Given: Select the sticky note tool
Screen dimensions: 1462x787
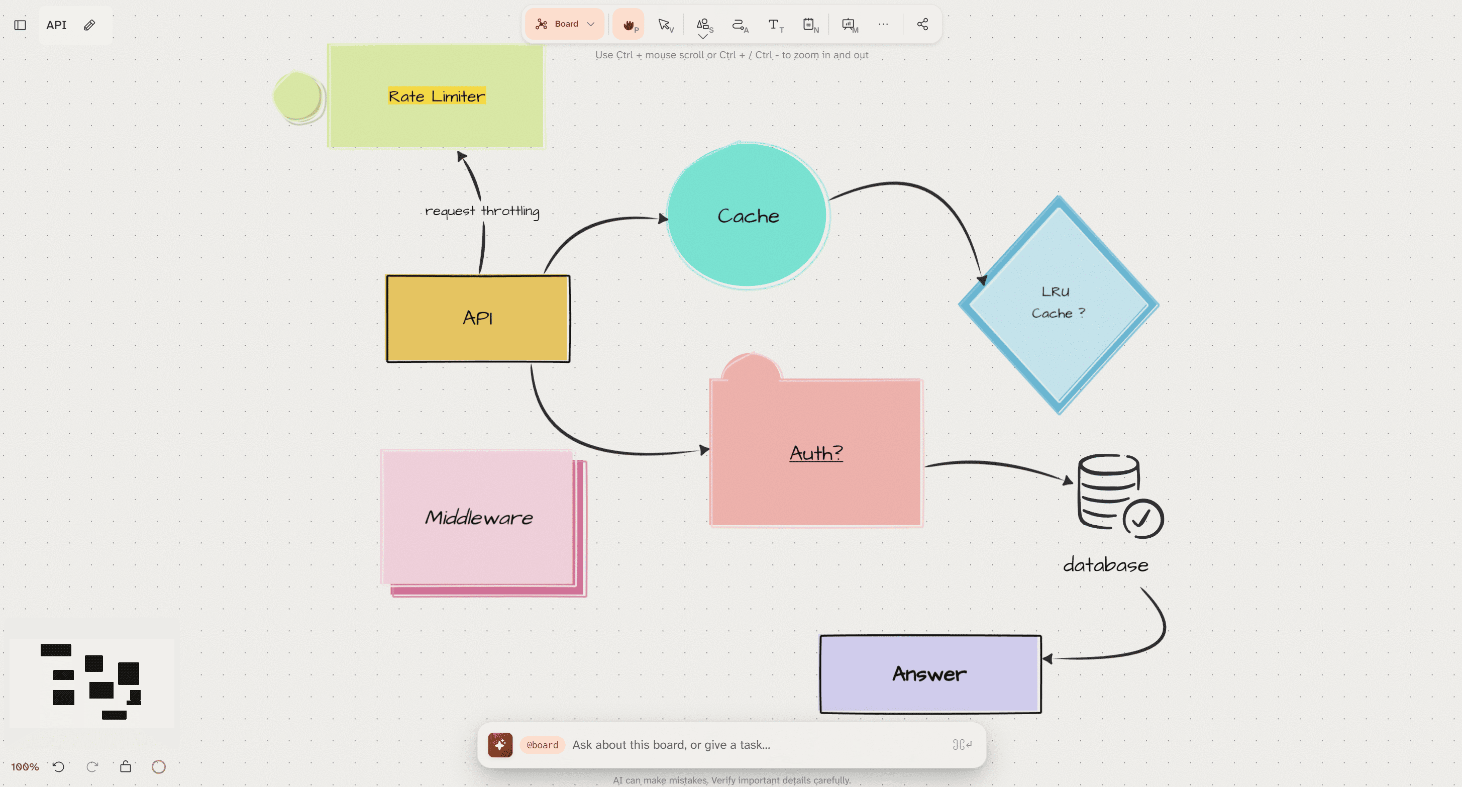Looking at the screenshot, I should (x=810, y=25).
